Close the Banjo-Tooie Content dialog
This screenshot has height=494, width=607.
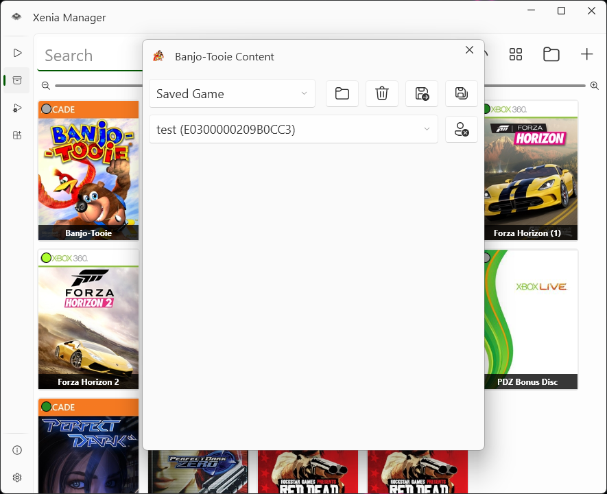tap(469, 50)
